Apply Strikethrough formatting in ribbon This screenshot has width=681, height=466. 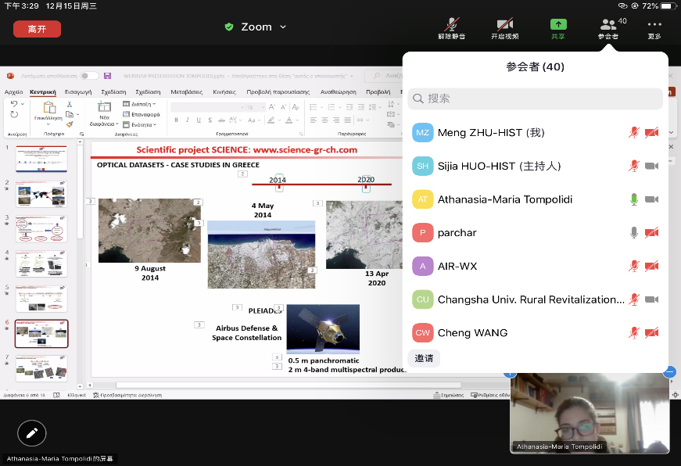(221, 120)
